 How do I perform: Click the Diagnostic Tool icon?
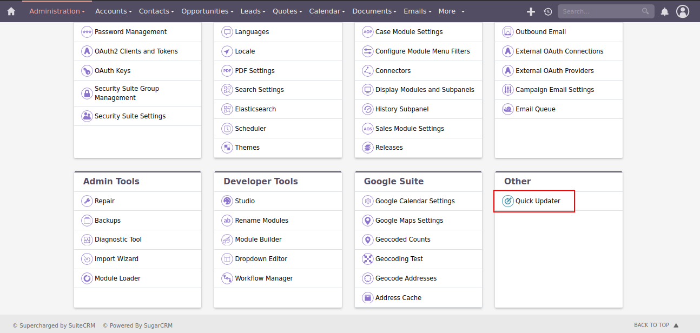[87, 239]
